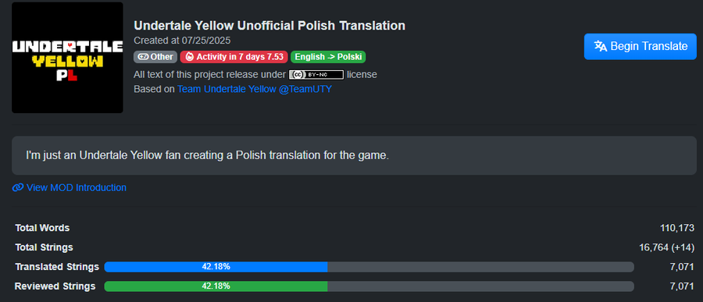Follow Team Undertale Yellow @TeamUTY link
The width and height of the screenshot is (703, 302).
click(x=255, y=89)
